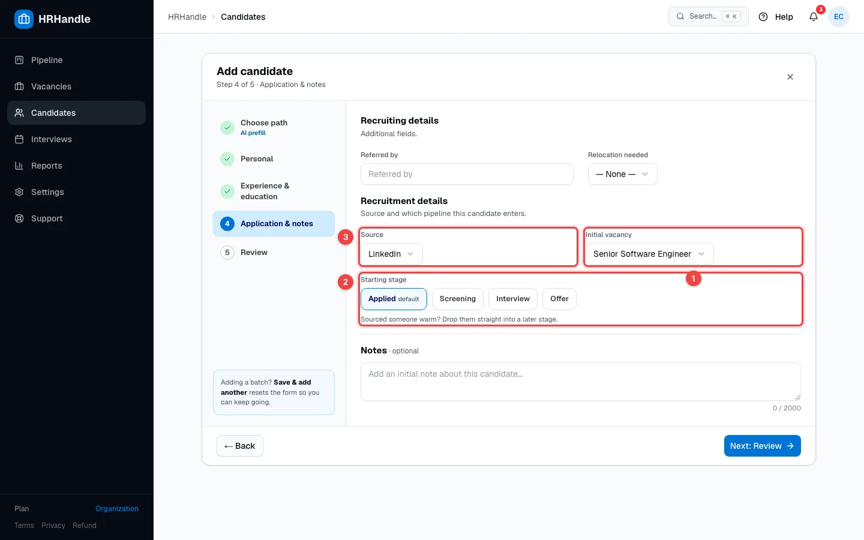Open the EC user avatar menu
This screenshot has width=864, height=540.
click(839, 17)
